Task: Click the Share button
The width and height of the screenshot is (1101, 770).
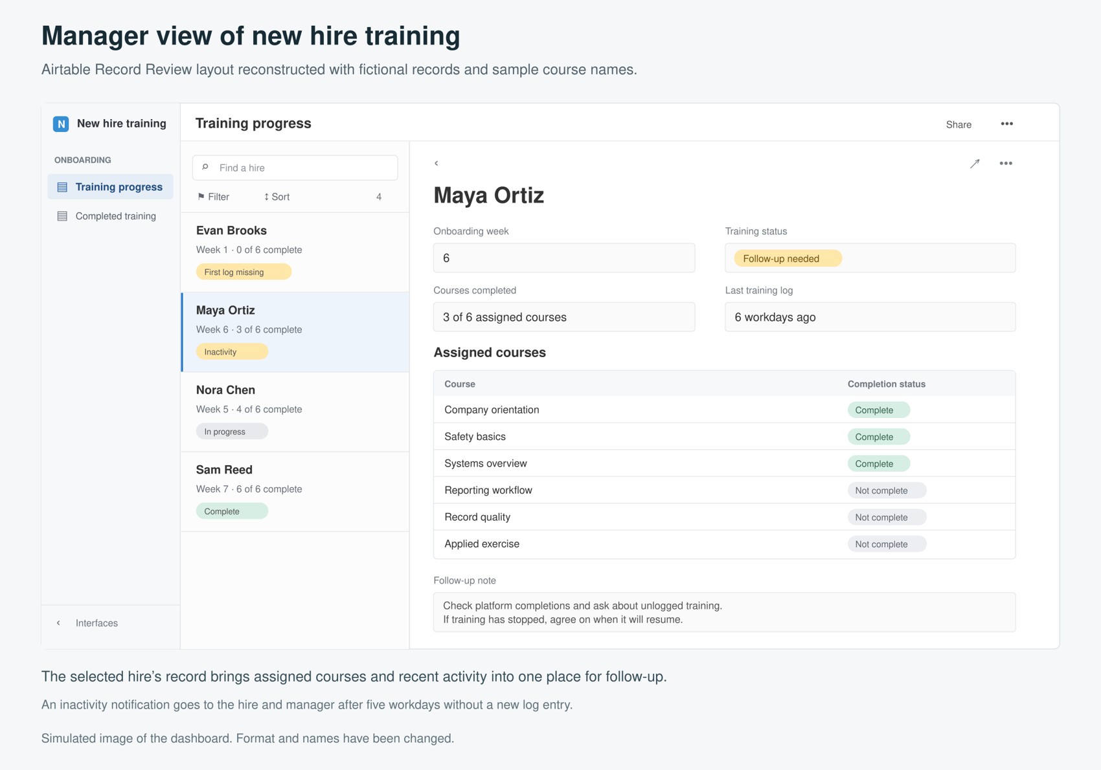Action: [x=959, y=124]
